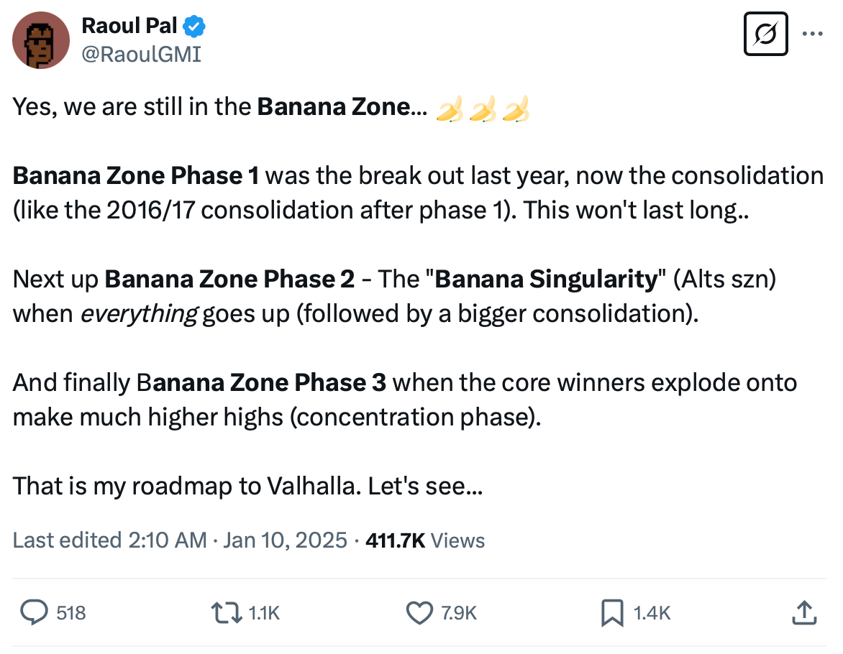The height and width of the screenshot is (654, 843).
Task: Open the repost options with the retweet arrows
Action: point(229,613)
